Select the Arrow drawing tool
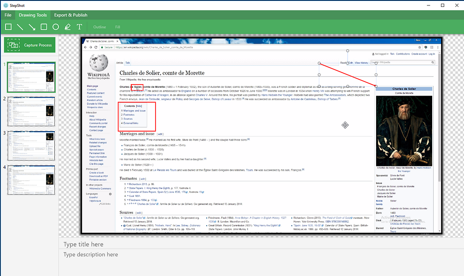Viewport: 464px width, 276px height. (x=32, y=27)
